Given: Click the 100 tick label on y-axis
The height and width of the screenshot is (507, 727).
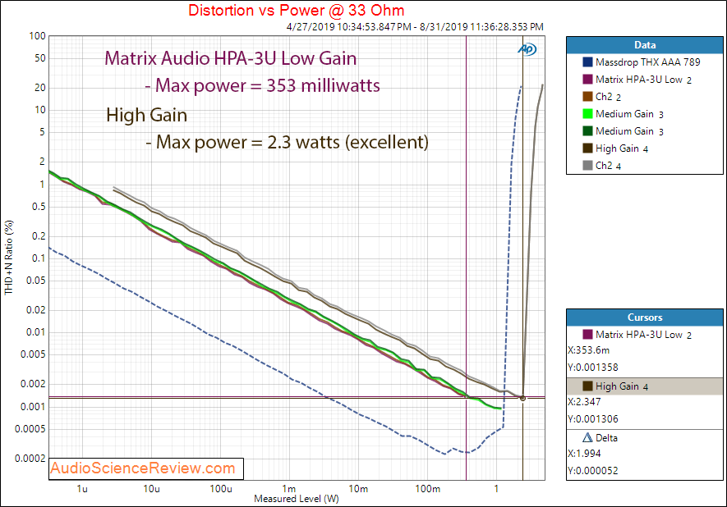Looking at the screenshot, I should click(x=37, y=35).
